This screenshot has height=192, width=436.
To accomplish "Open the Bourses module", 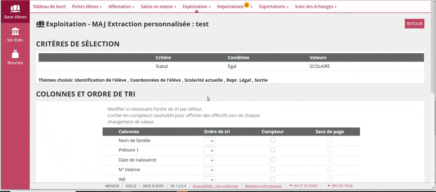I will coord(15,57).
